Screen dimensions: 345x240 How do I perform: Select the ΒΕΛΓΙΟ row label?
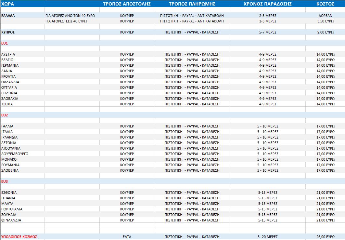7,60
